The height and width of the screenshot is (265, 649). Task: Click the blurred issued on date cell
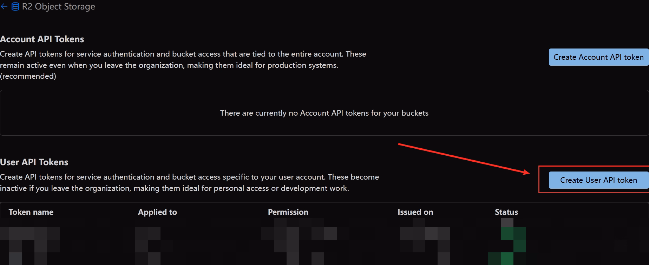(x=425, y=242)
